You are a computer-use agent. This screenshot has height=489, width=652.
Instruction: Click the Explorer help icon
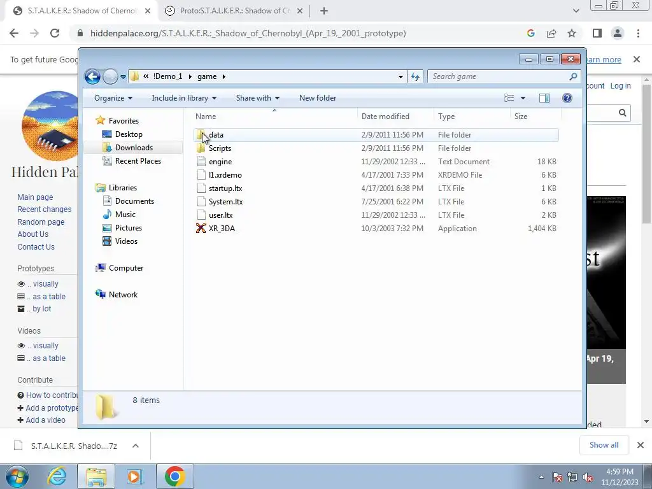[567, 98]
